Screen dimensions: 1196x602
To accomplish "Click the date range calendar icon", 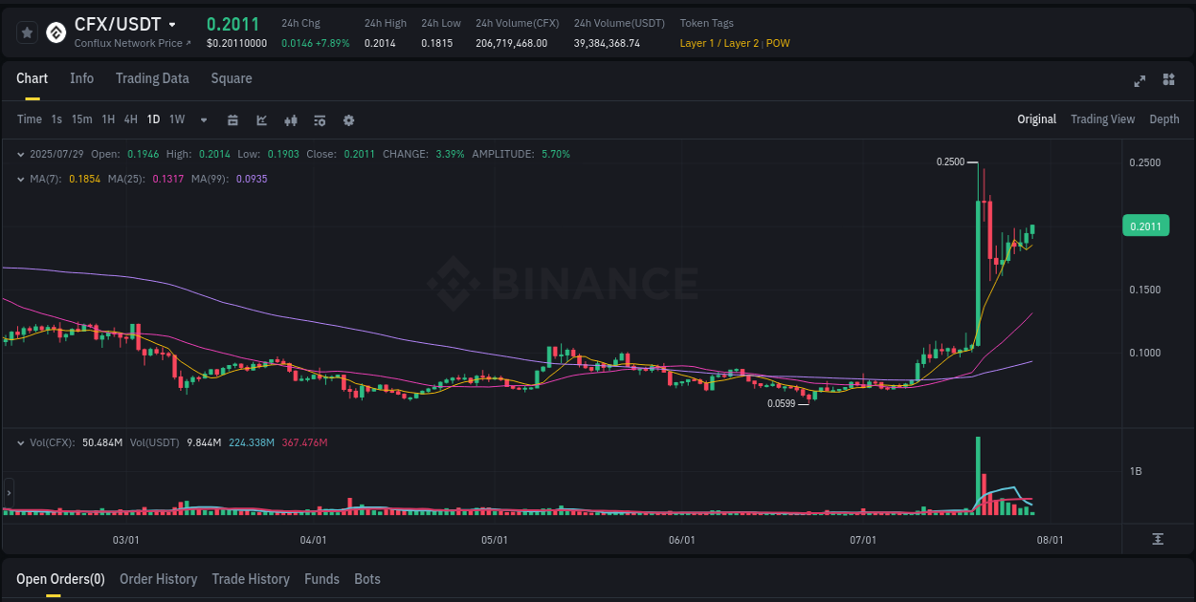I will pyautogui.click(x=233, y=120).
